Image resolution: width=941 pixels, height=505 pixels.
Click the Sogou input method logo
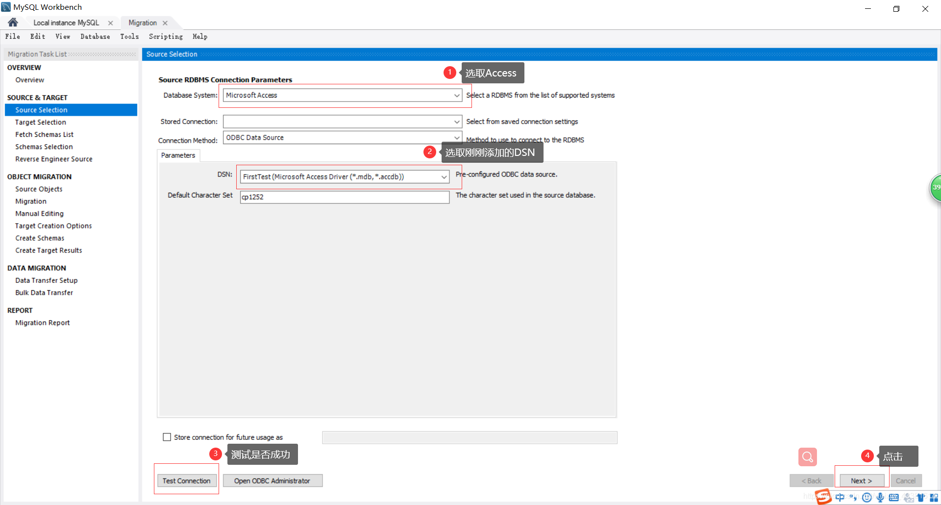[x=823, y=497]
